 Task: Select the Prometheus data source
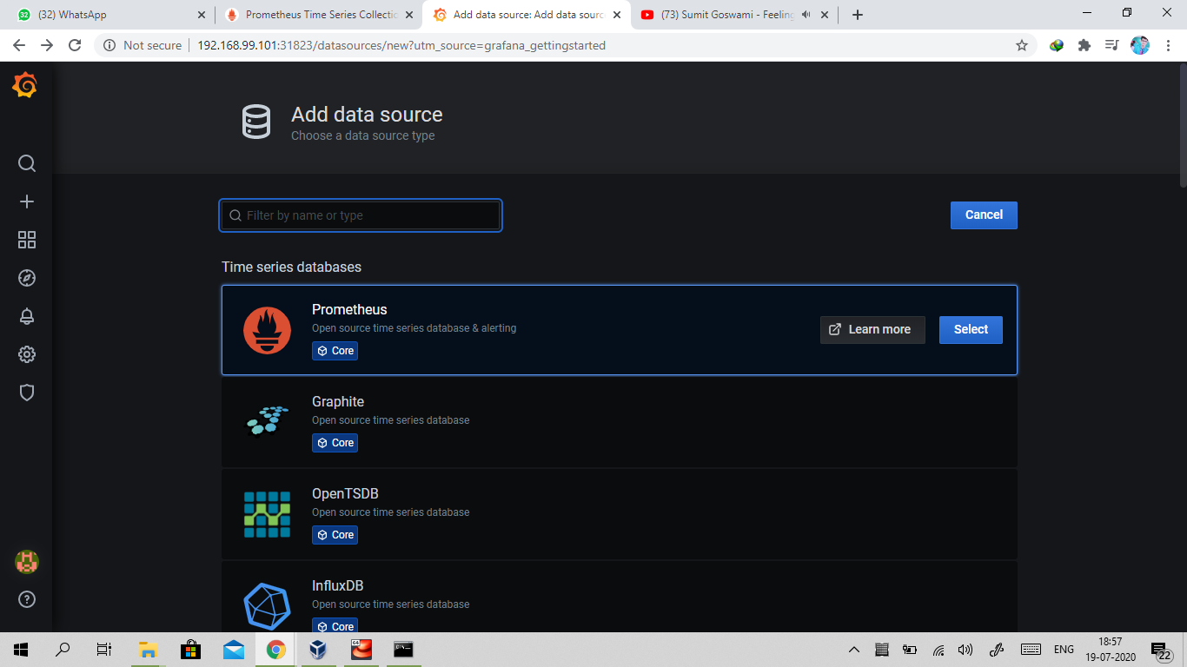[971, 330]
